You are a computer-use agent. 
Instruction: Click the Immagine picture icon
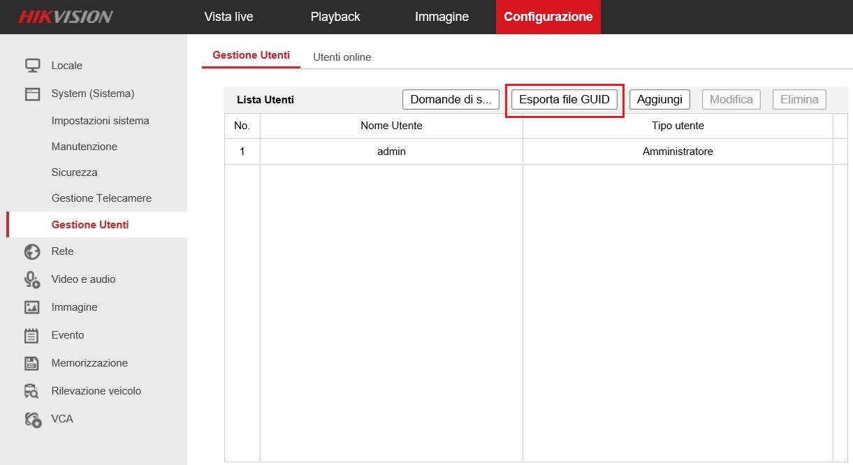point(32,307)
